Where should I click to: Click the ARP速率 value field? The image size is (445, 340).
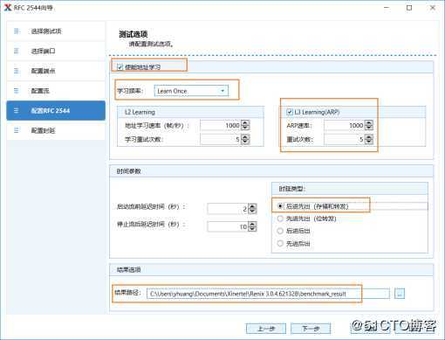[345, 126]
